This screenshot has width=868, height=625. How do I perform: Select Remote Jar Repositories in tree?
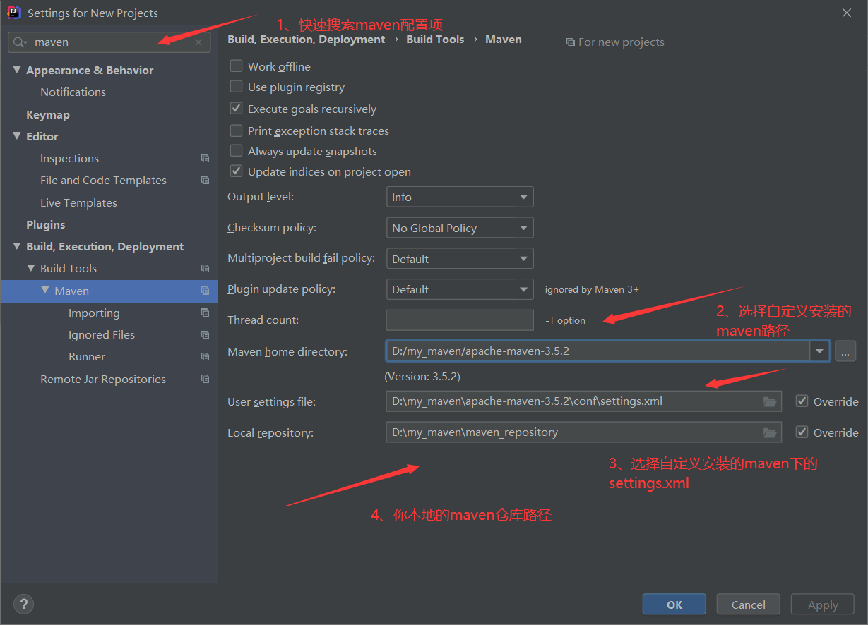(103, 379)
